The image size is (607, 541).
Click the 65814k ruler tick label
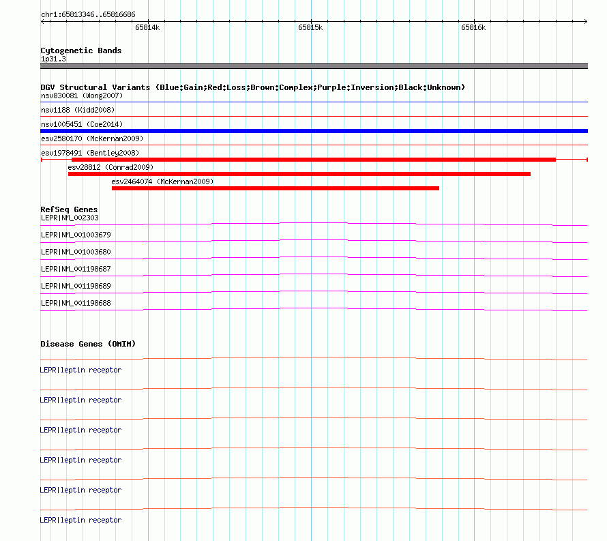point(147,27)
